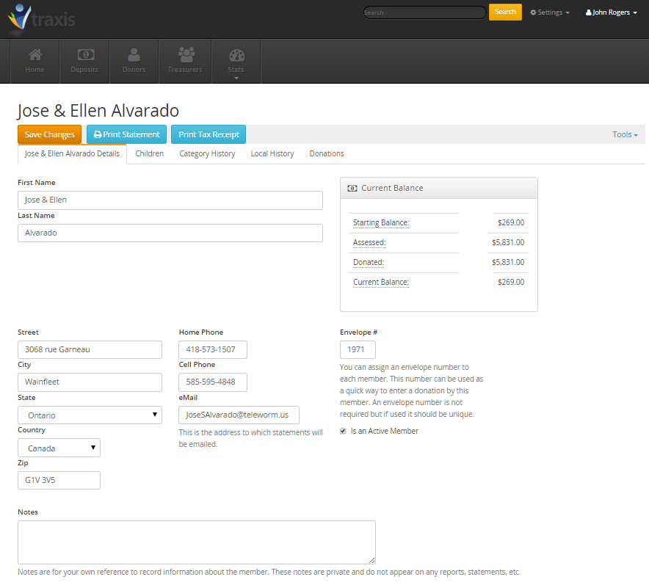Open Deposits money icon
This screenshot has width=649, height=582.
[86, 54]
